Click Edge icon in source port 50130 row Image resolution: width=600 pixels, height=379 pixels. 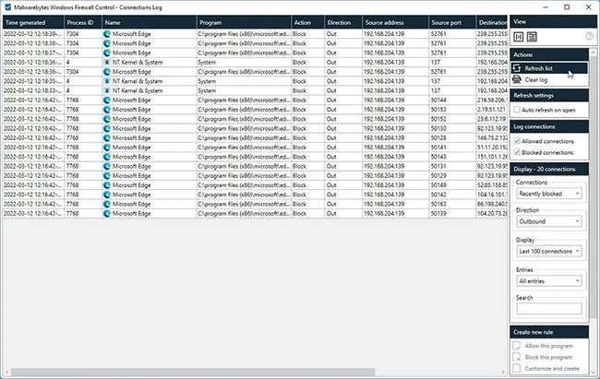(107, 128)
